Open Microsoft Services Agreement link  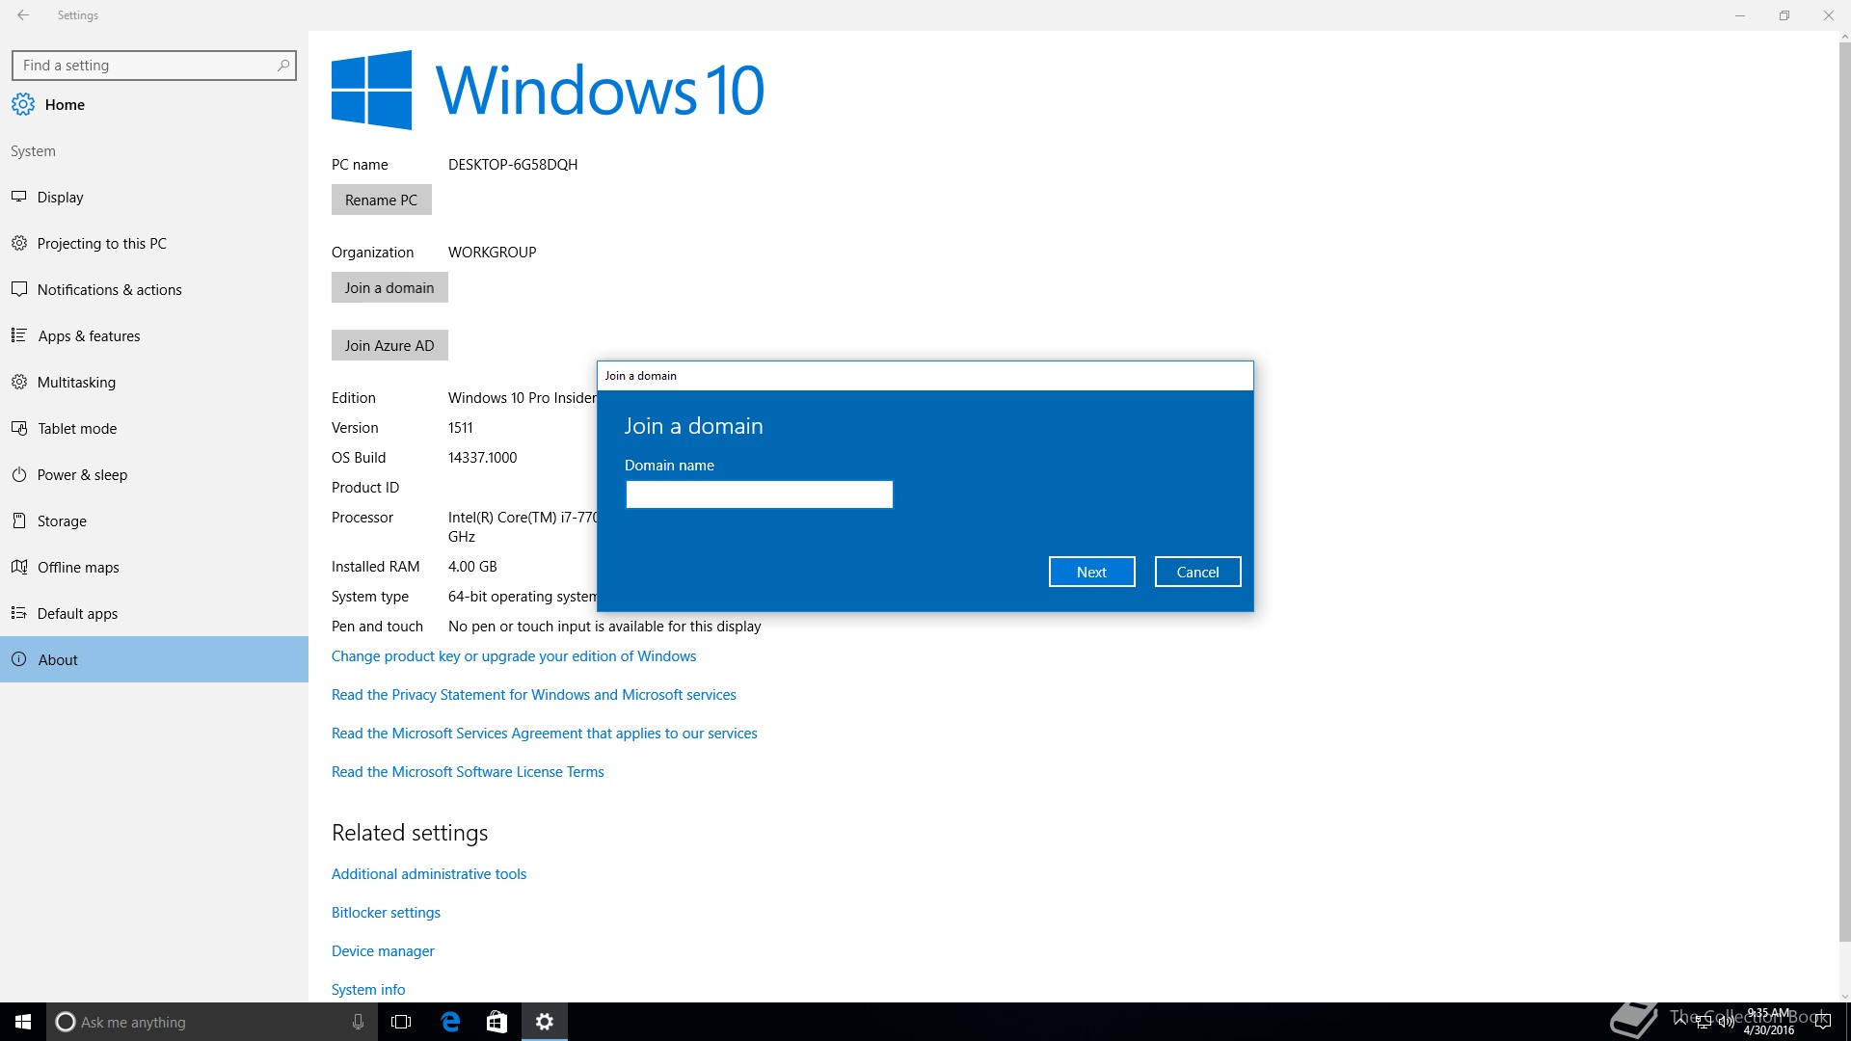coord(545,733)
